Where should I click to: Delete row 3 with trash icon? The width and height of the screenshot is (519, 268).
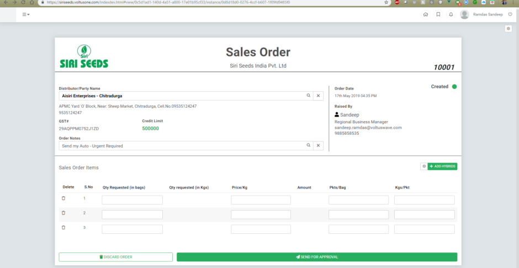(63, 227)
